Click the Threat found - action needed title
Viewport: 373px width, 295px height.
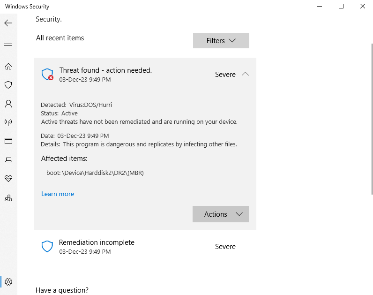coord(105,70)
